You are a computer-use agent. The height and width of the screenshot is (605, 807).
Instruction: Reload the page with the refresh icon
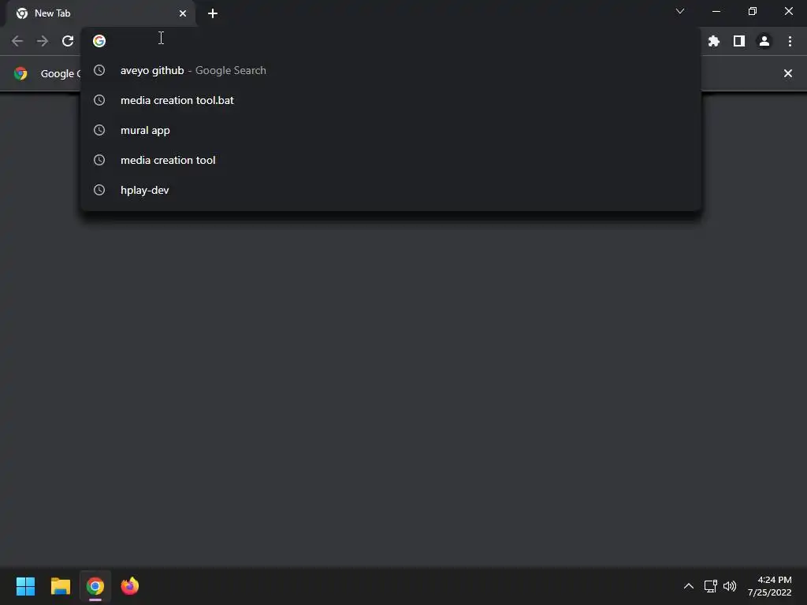[68, 41]
